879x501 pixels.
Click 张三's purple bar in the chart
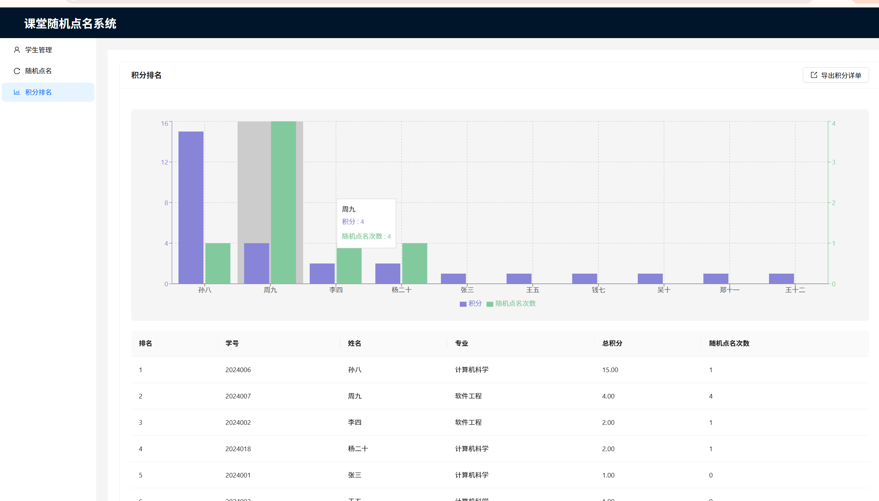pos(453,279)
